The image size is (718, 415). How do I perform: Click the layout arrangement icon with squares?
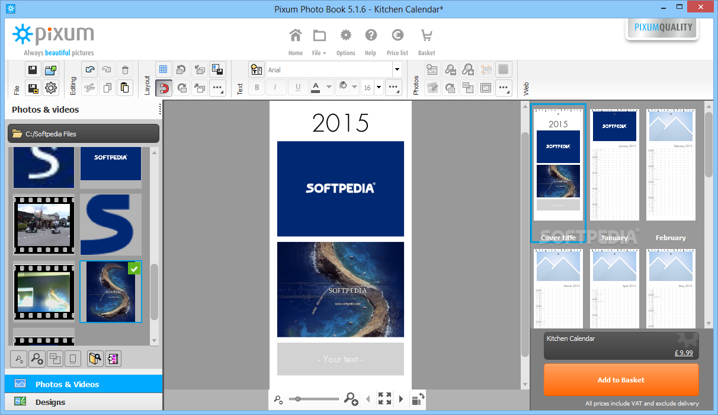(x=217, y=69)
